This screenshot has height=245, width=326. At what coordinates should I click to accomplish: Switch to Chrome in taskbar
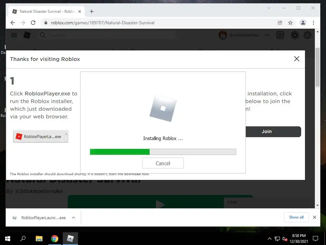coord(55,239)
